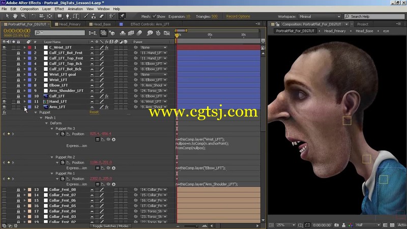The height and width of the screenshot is (229, 407).
Task: Select the Clone Stamp tool
Action: pos(94,16)
